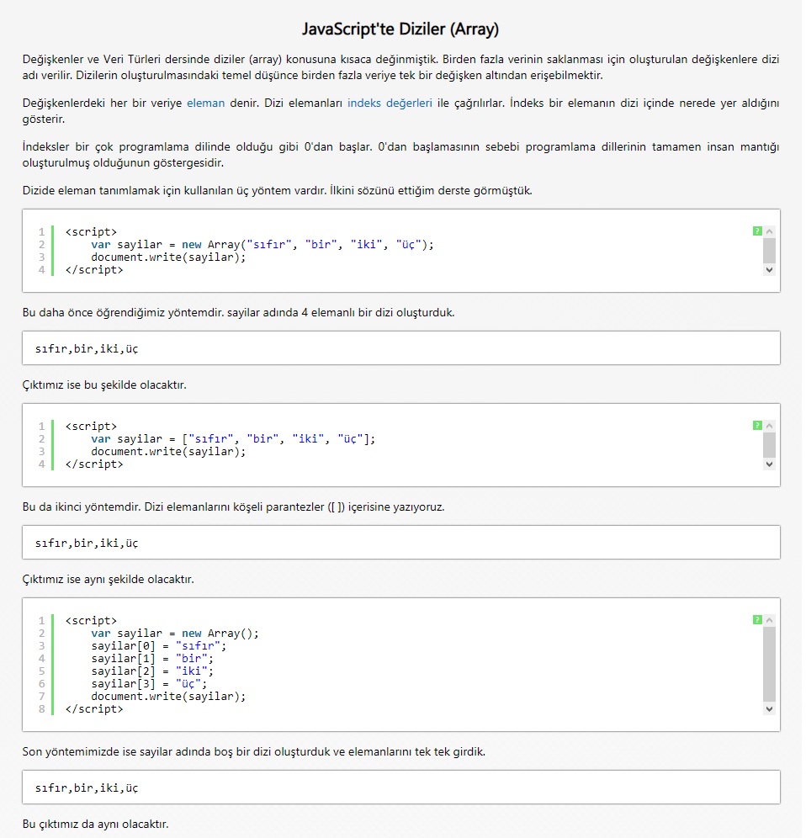The height and width of the screenshot is (838, 806).
Task: Click the text 'Bu daha önce öğrendiğimiz yöntemdir'
Action: pyautogui.click(x=124, y=313)
